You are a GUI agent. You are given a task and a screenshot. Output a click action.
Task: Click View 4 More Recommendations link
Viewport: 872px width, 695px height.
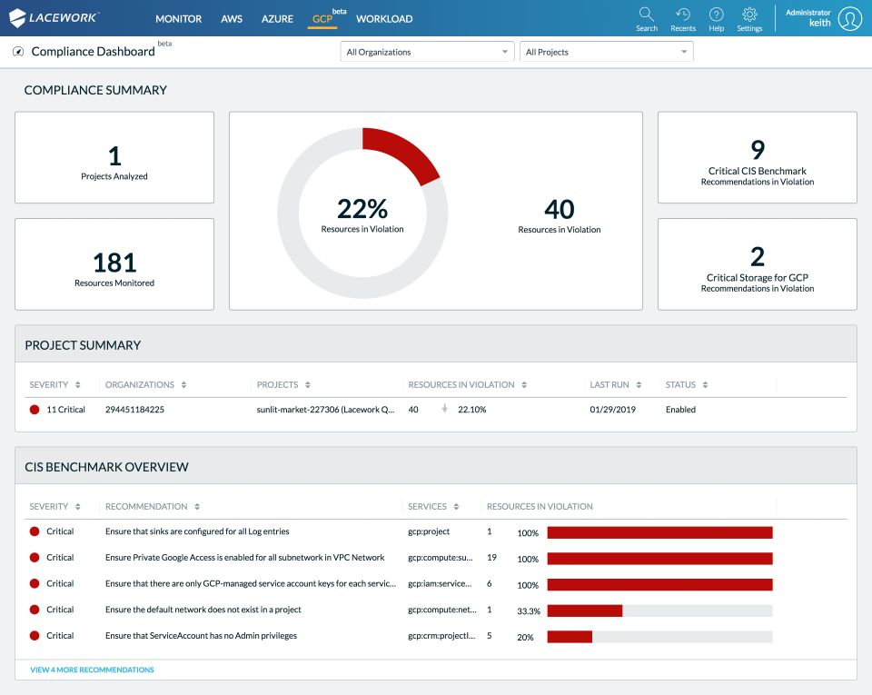(x=92, y=670)
